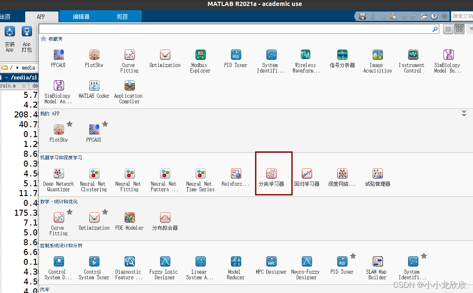Launch the Modbus Explorer app
Viewport: 473px width, 293px height.
tap(200, 61)
